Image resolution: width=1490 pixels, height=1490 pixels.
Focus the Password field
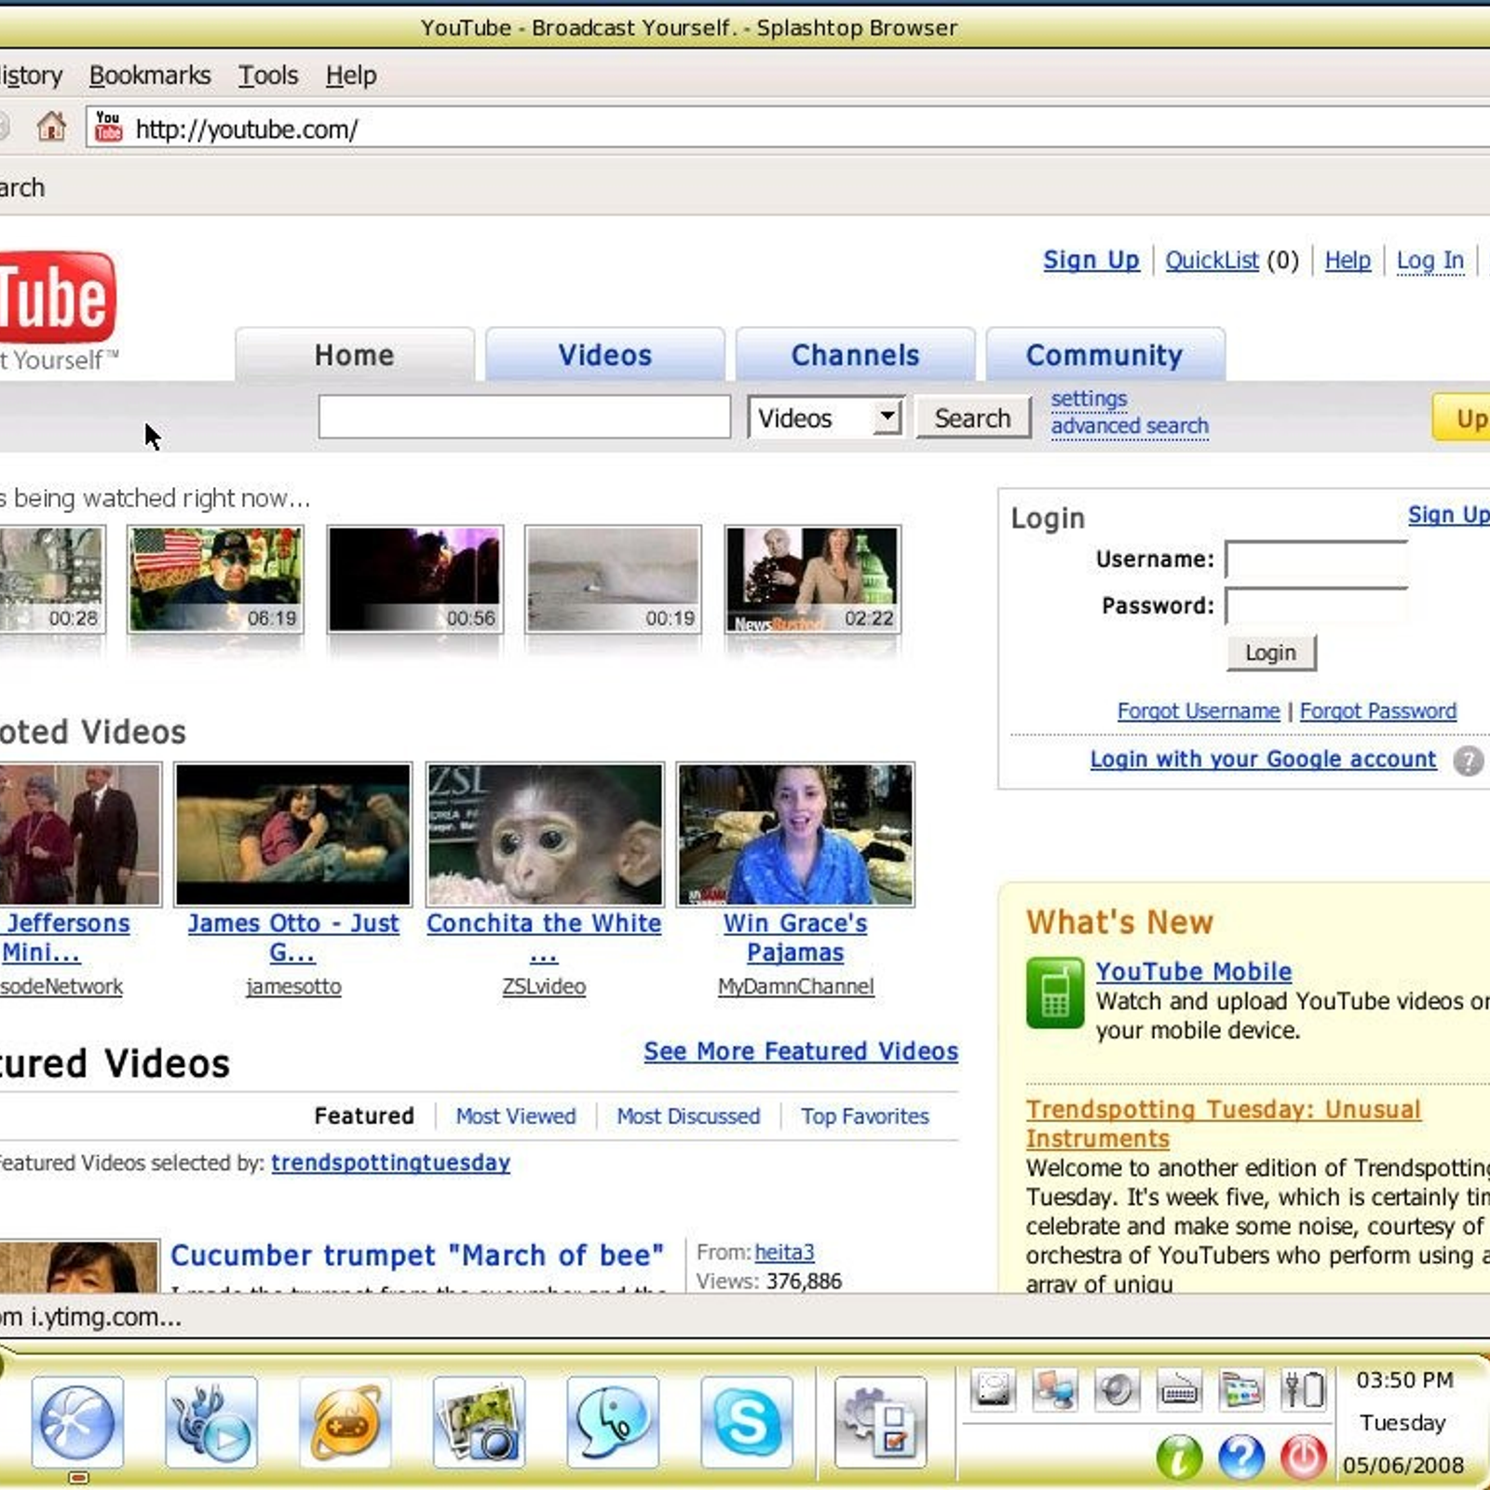point(1317,606)
